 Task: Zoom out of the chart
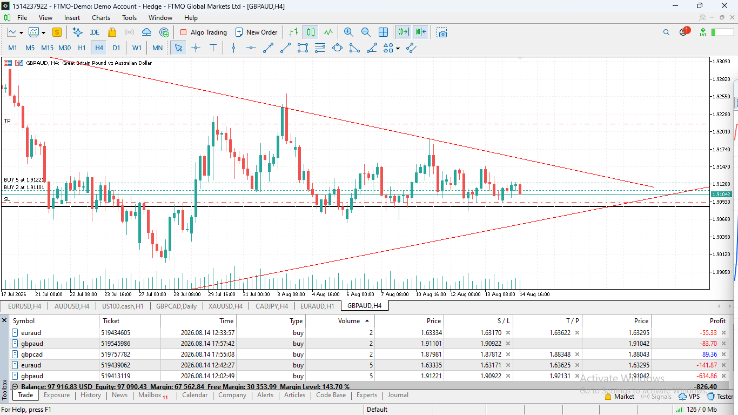click(366, 32)
